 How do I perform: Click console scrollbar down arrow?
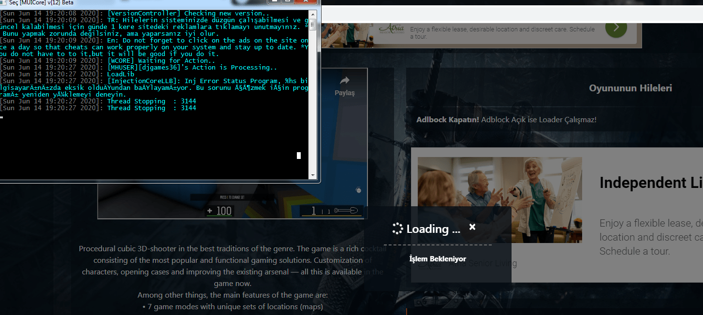click(x=313, y=175)
